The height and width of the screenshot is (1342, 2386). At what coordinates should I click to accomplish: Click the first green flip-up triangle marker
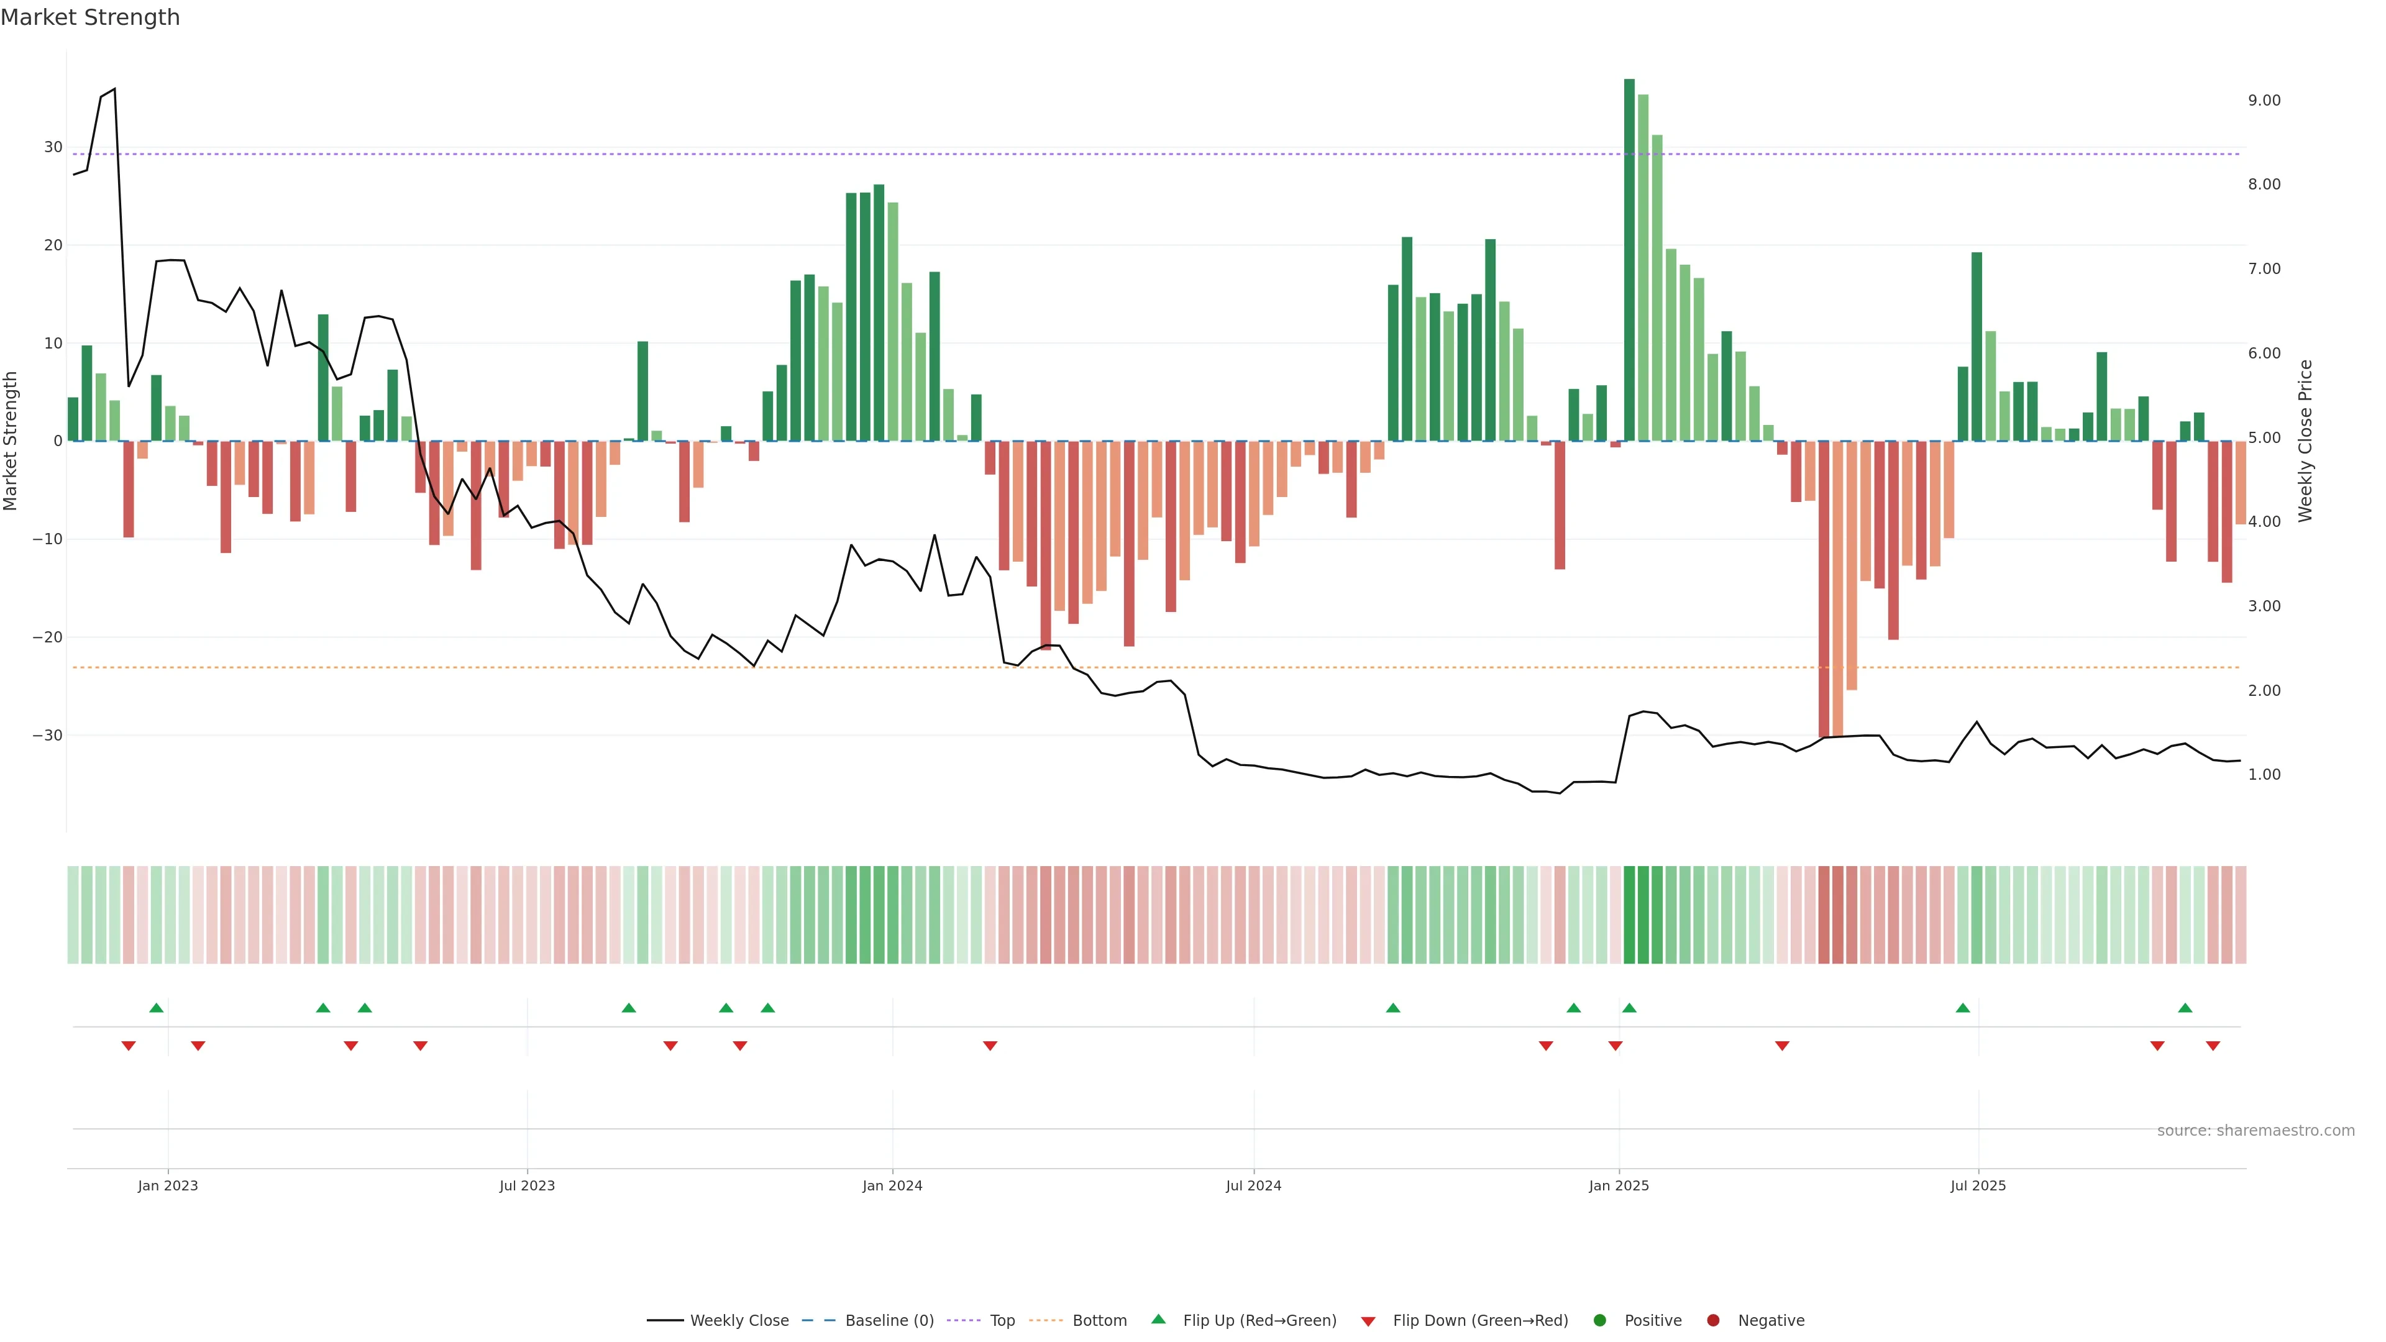pyautogui.click(x=157, y=1008)
